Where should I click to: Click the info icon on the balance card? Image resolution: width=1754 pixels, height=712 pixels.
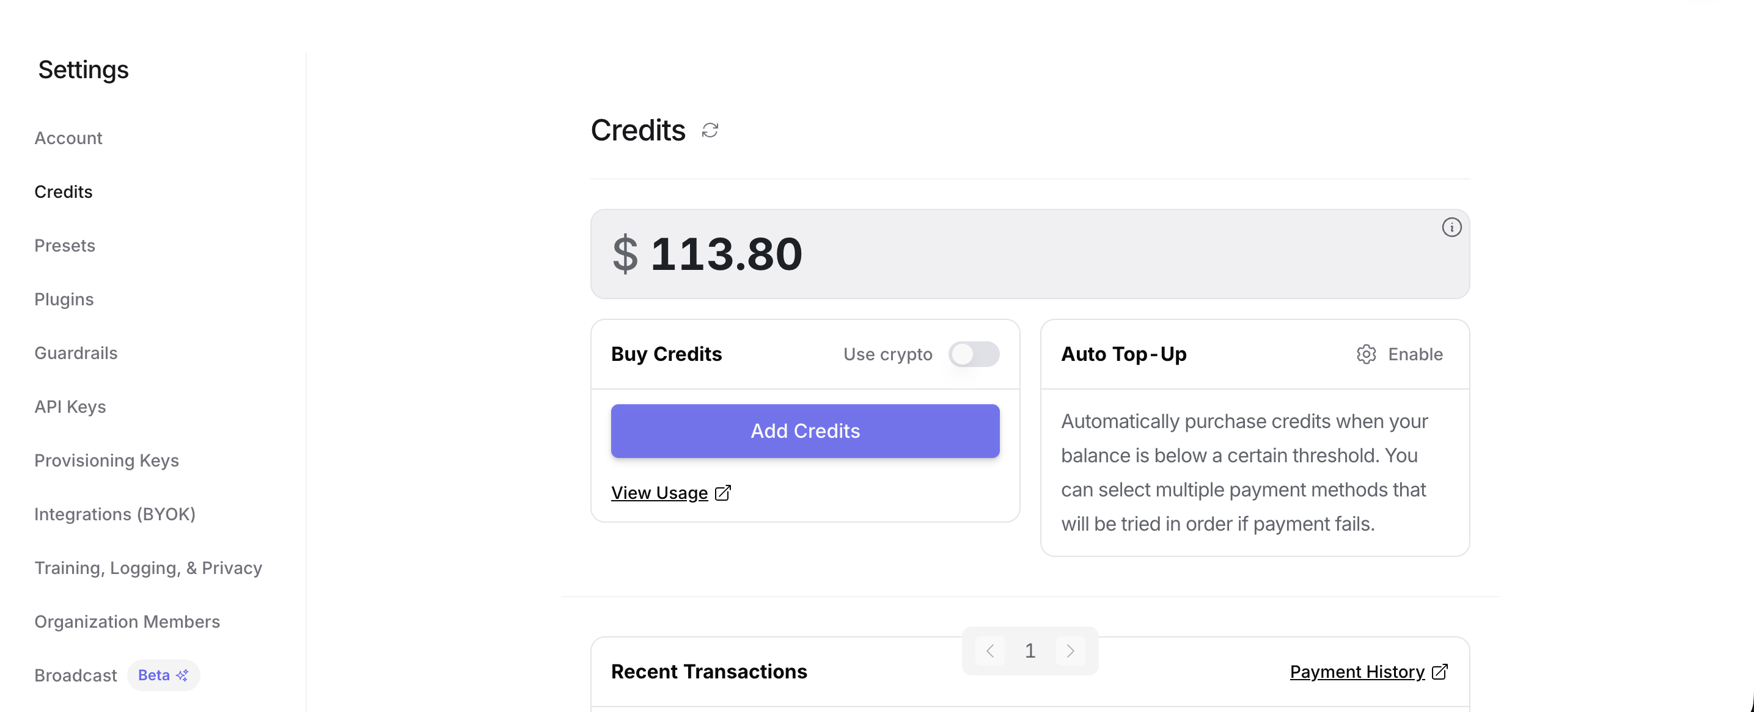coord(1451,228)
